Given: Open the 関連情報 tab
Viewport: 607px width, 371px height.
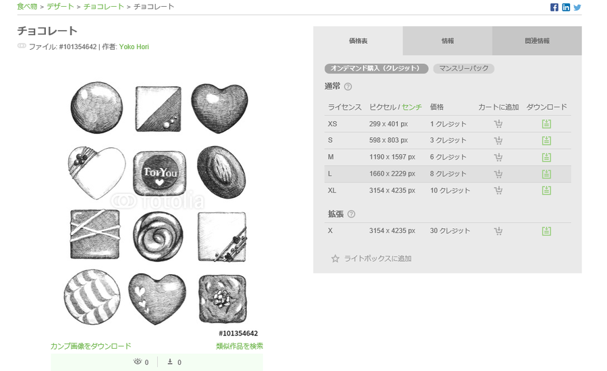Looking at the screenshot, I should click(537, 40).
